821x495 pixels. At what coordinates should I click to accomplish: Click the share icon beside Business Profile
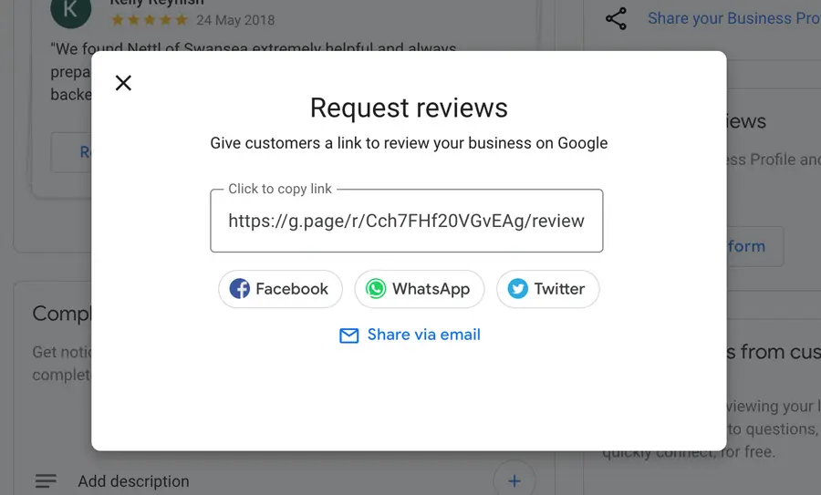pos(617,18)
